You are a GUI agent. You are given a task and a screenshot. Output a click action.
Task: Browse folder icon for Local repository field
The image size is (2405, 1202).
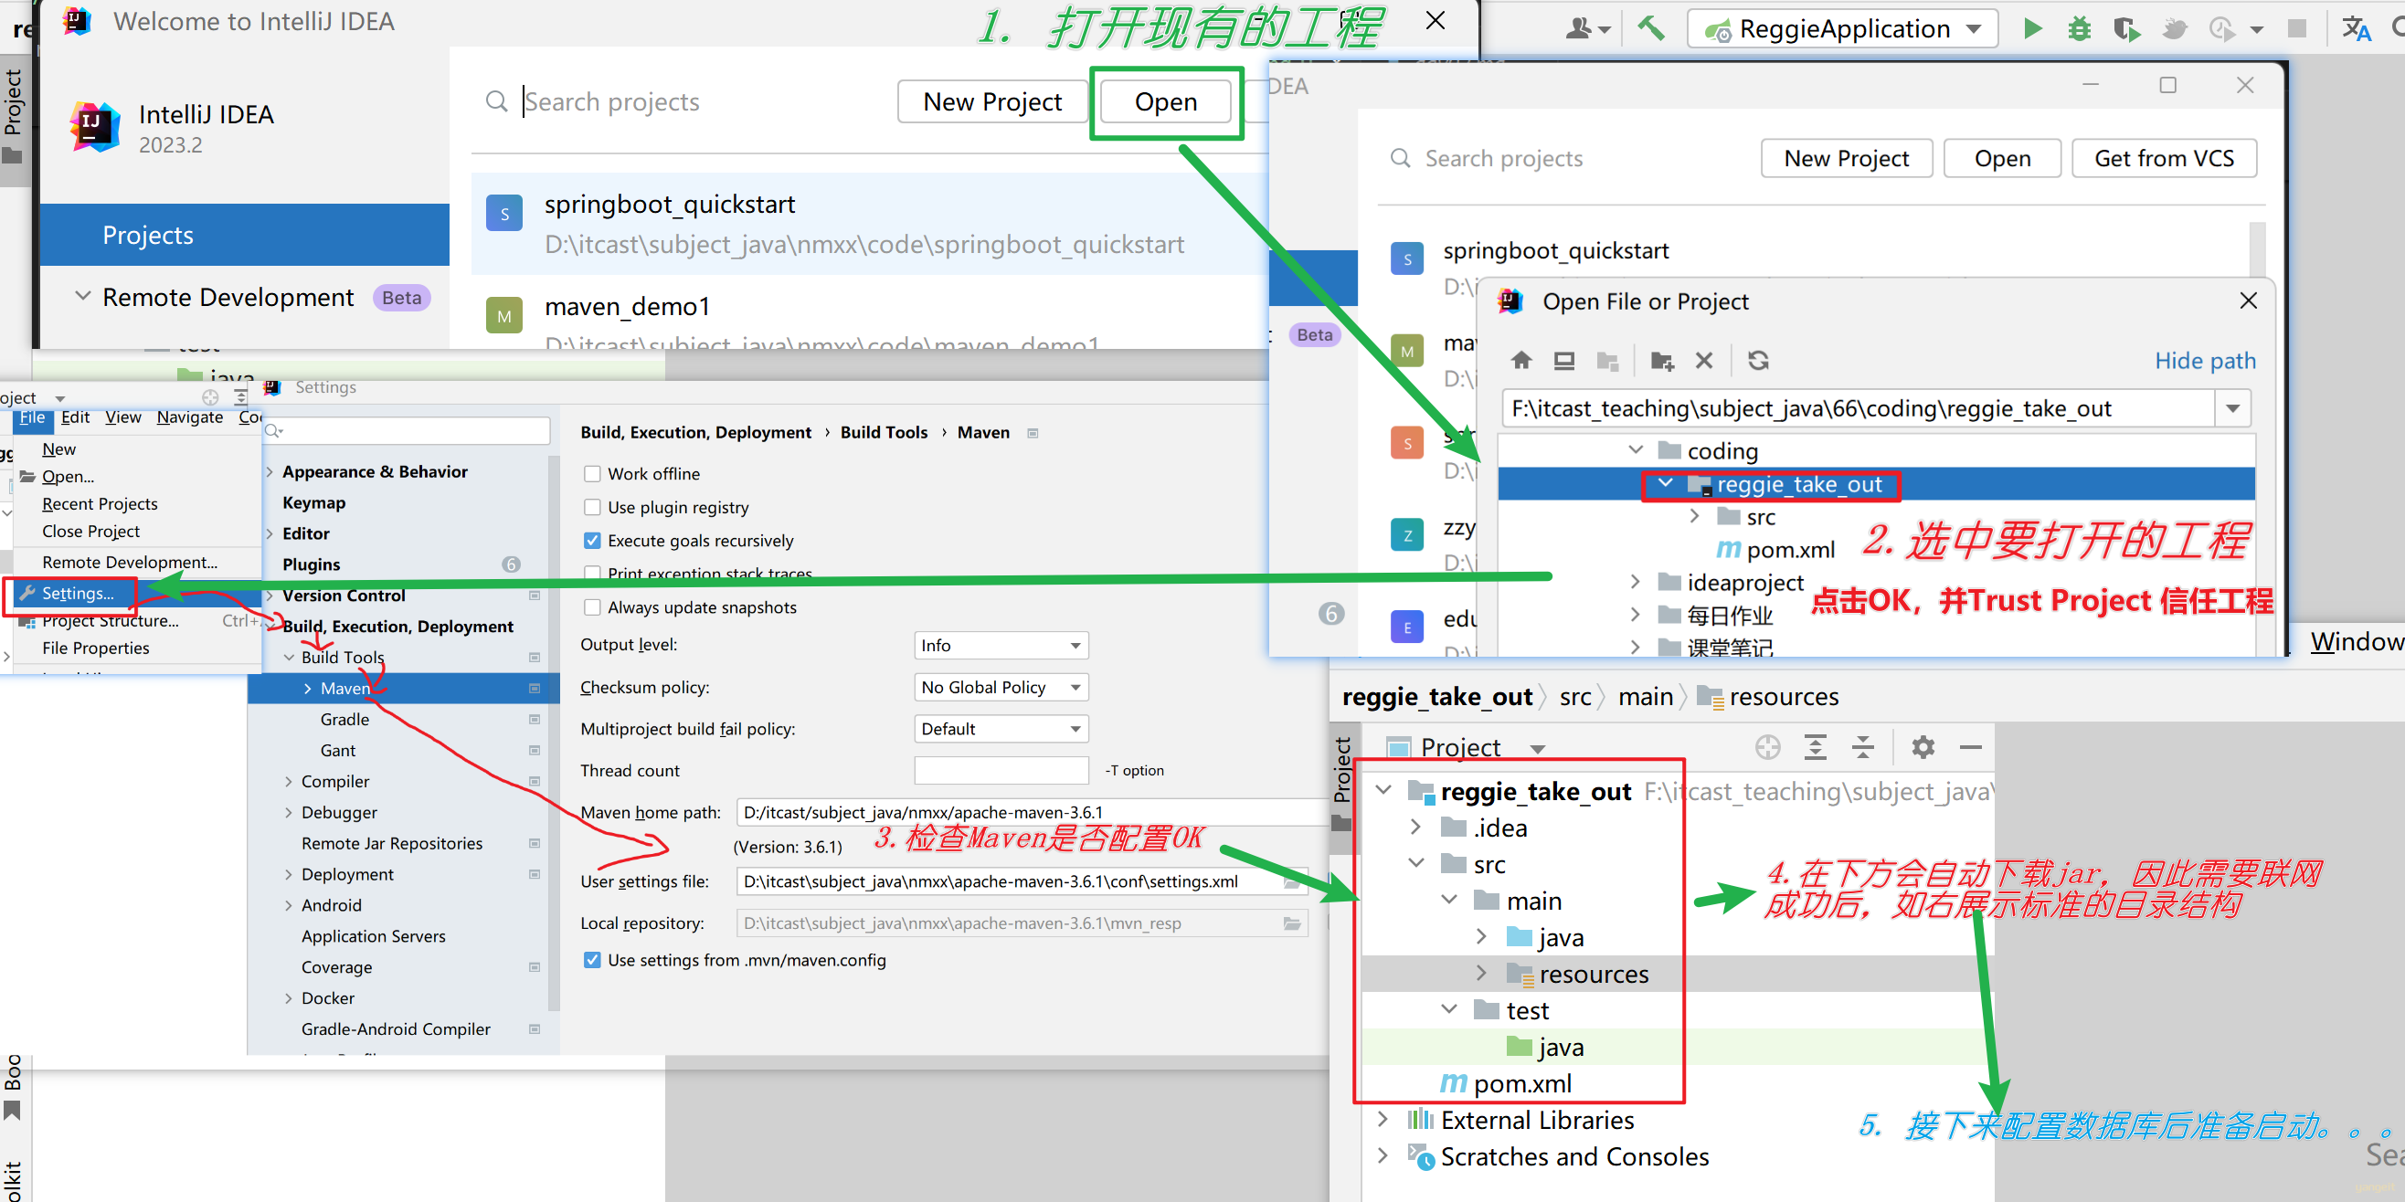coord(1292,923)
